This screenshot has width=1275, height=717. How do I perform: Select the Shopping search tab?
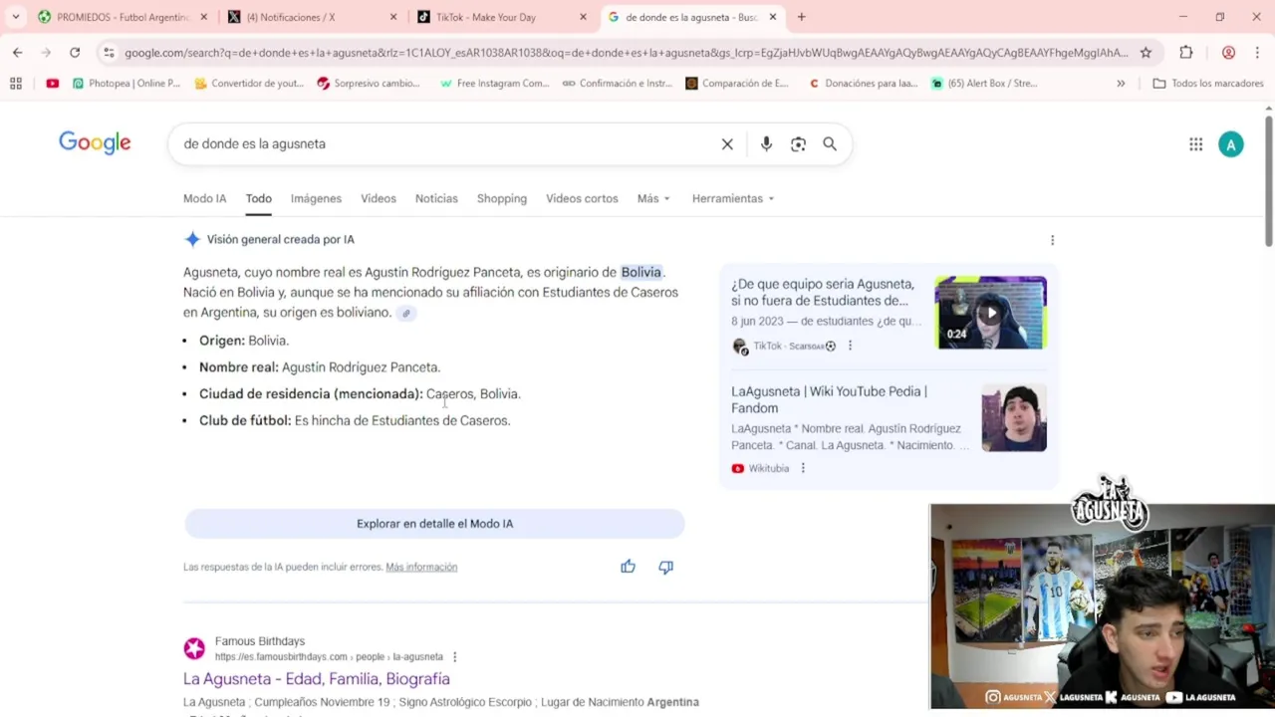(502, 199)
